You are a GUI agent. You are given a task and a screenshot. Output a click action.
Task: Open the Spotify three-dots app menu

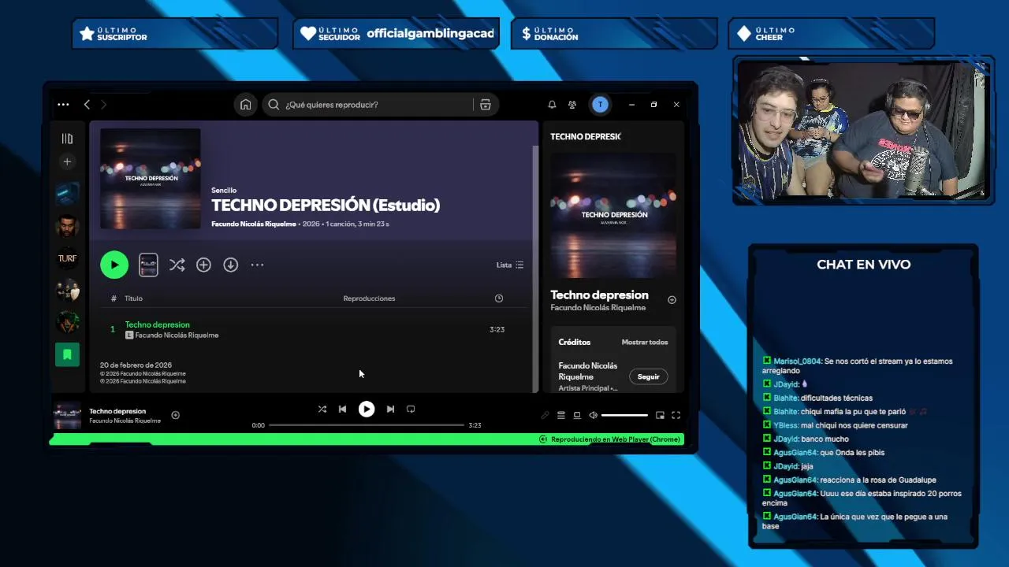pyautogui.click(x=63, y=104)
